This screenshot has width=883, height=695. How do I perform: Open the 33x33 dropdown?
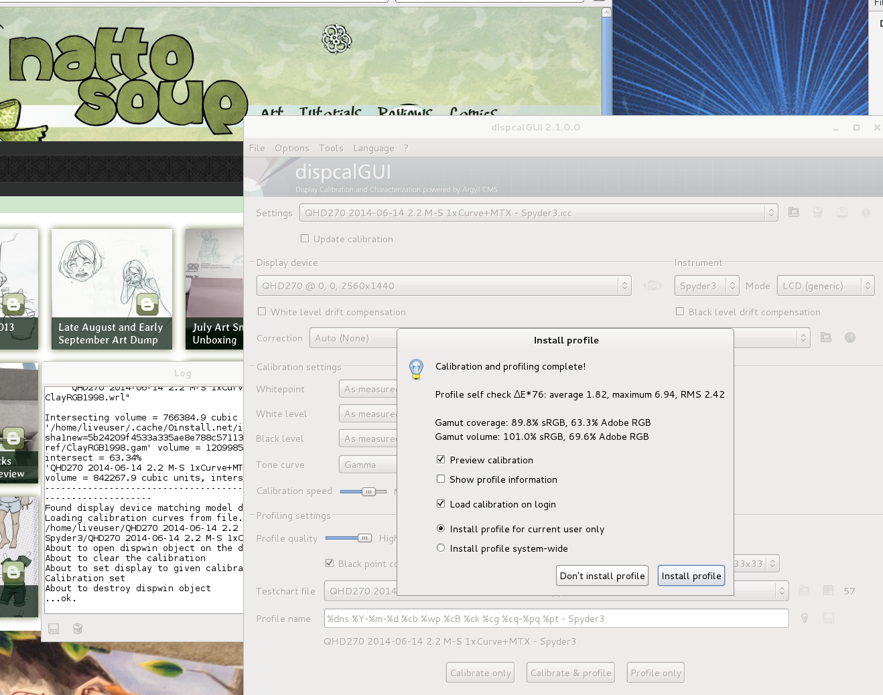(756, 564)
